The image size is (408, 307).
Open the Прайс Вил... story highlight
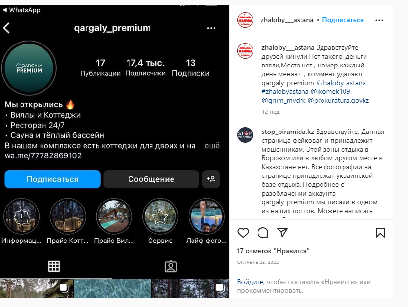pyautogui.click(x=114, y=217)
